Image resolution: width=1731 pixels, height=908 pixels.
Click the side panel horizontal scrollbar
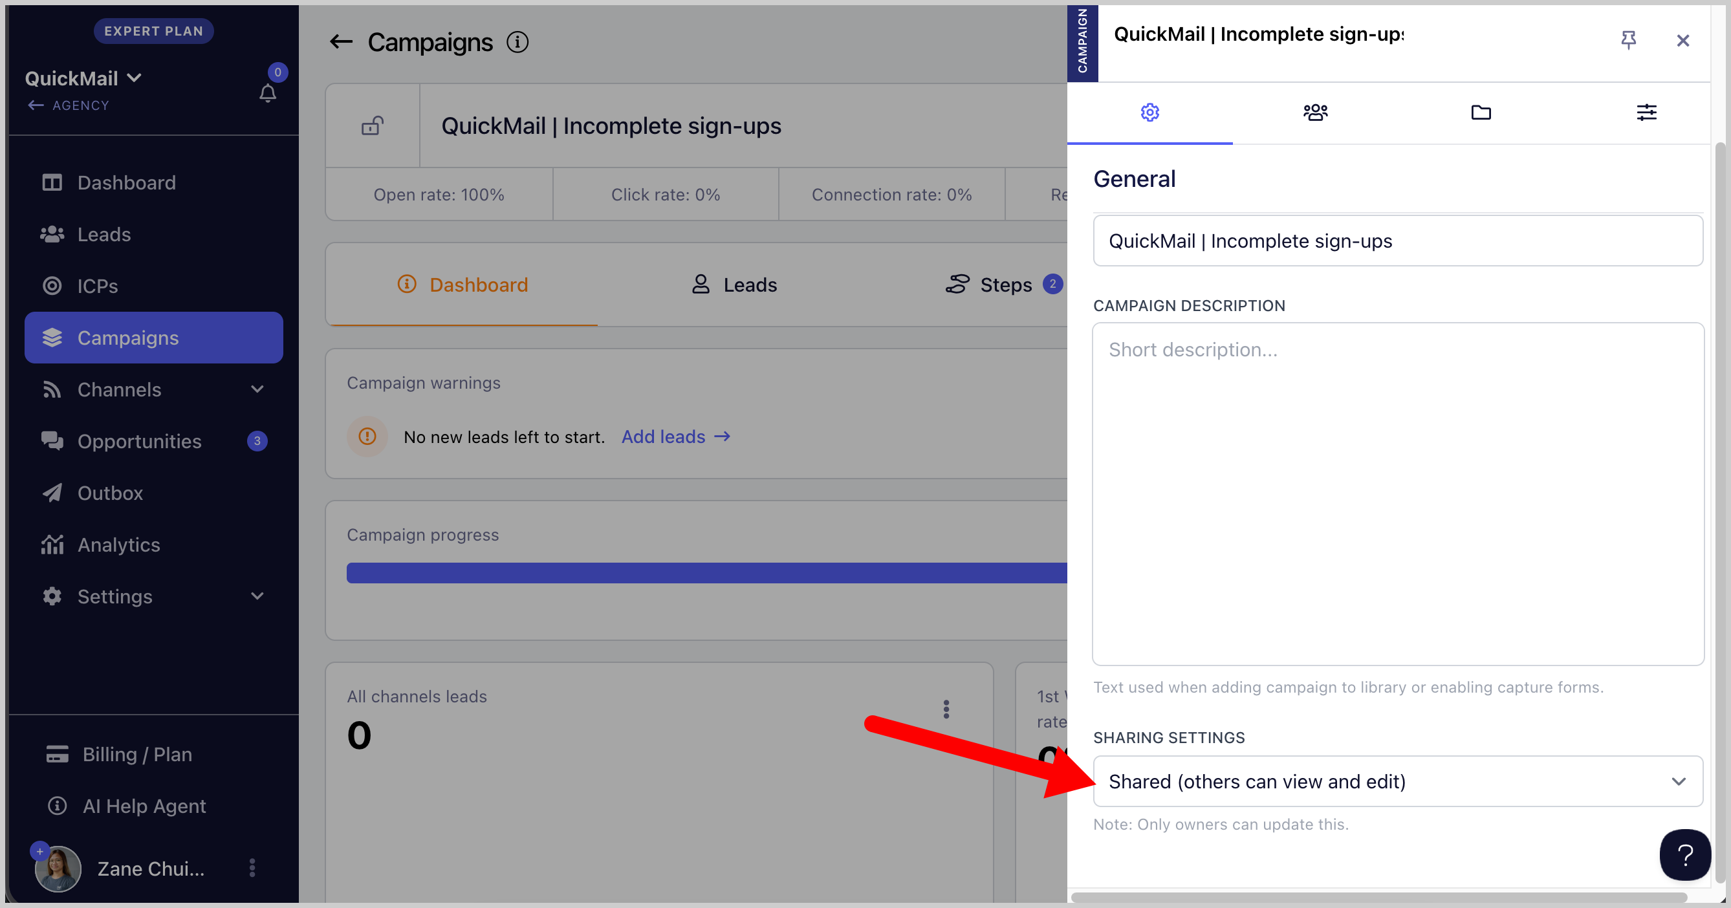[x=1379, y=897]
